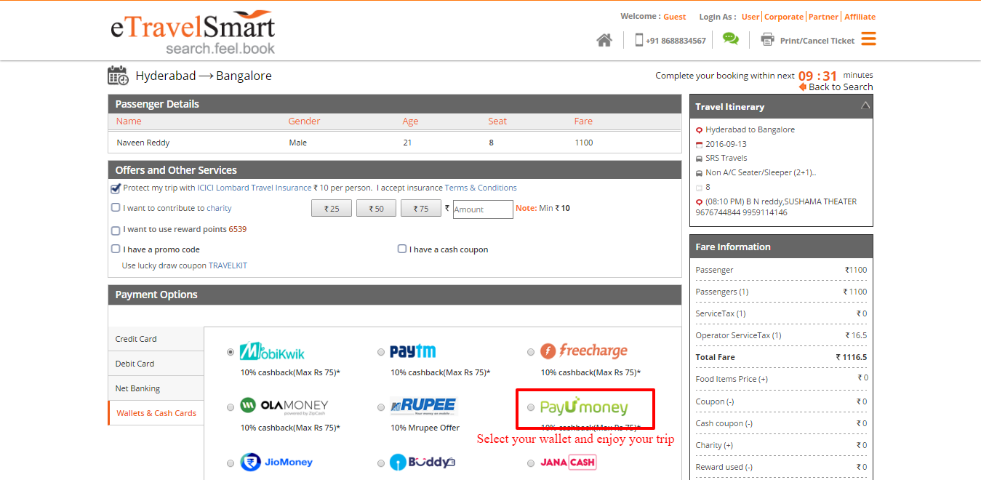The image size is (981, 480).
Task: Click the Hyderabad to Bangalore itinerary text
Action: [750, 129]
